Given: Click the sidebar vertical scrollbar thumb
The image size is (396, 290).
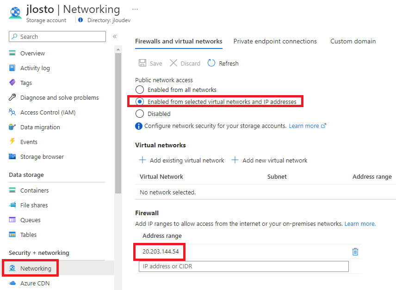Looking at the screenshot, I should pyautogui.click(x=118, y=123).
